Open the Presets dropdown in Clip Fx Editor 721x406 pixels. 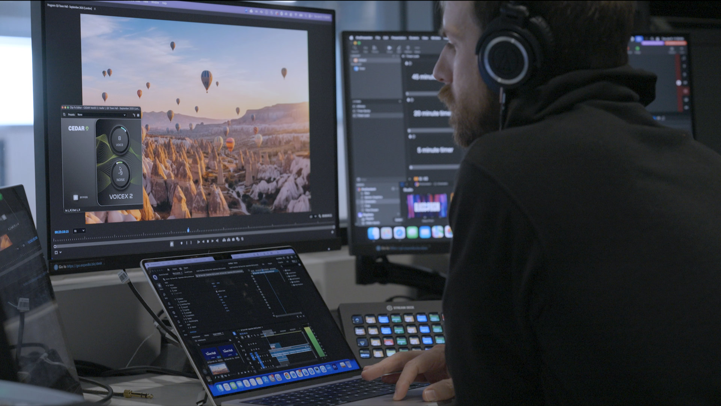101,115
